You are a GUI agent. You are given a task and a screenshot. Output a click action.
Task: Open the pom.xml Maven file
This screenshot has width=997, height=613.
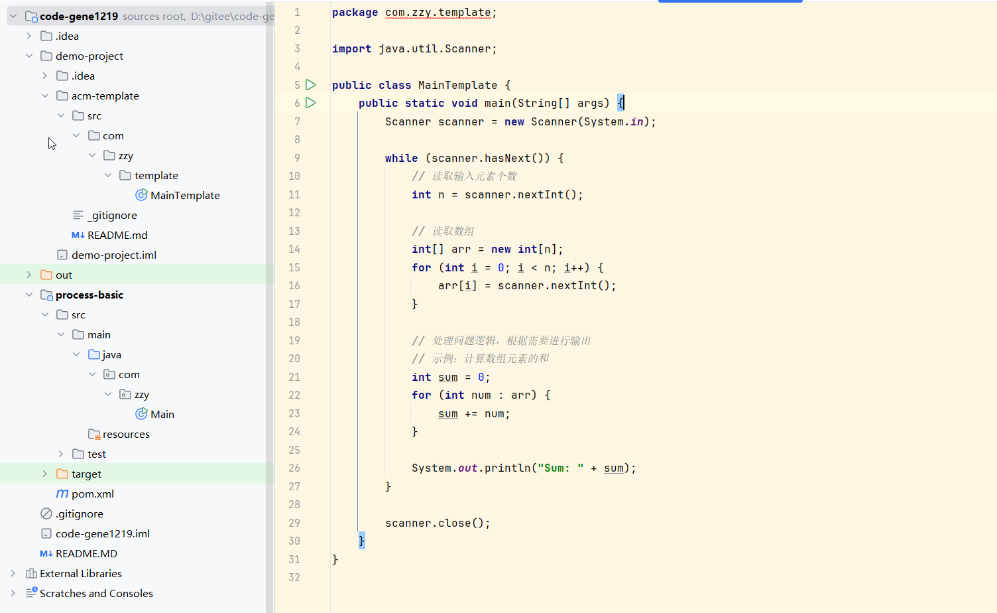(86, 494)
